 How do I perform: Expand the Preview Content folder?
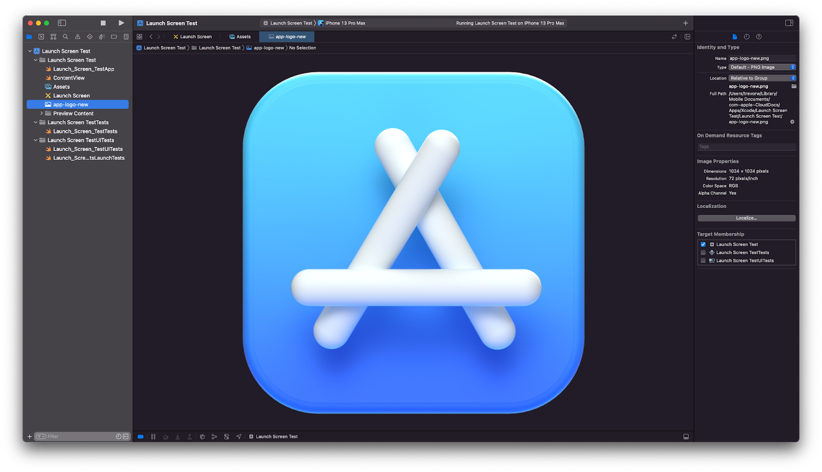tap(42, 114)
